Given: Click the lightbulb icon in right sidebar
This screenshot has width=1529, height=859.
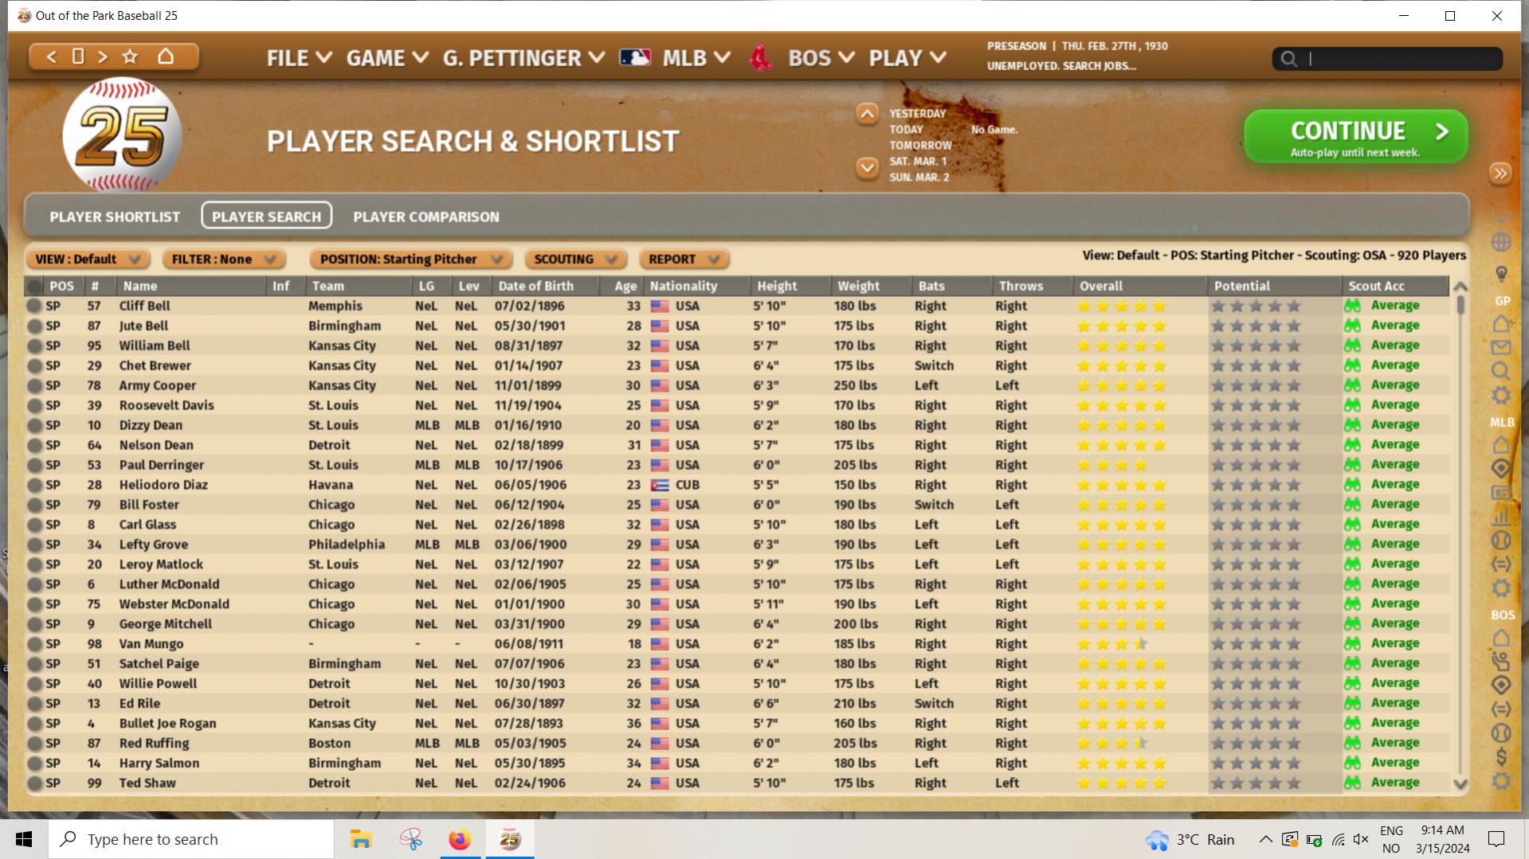Looking at the screenshot, I should (1501, 274).
